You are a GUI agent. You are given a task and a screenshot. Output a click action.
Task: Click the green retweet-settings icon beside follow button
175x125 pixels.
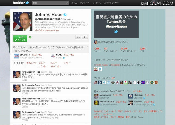point(30,37)
